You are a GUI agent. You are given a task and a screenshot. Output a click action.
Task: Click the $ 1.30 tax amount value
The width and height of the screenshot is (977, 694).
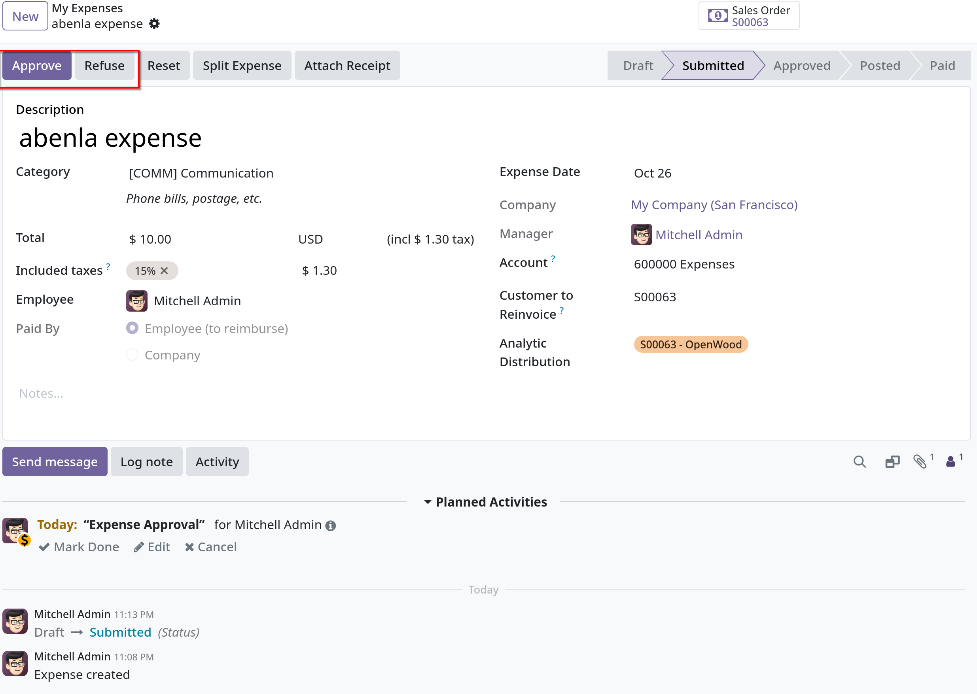point(319,270)
